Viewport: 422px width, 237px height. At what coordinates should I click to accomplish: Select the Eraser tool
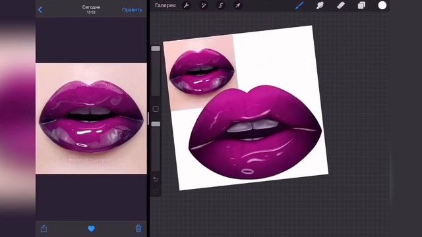(x=341, y=5)
